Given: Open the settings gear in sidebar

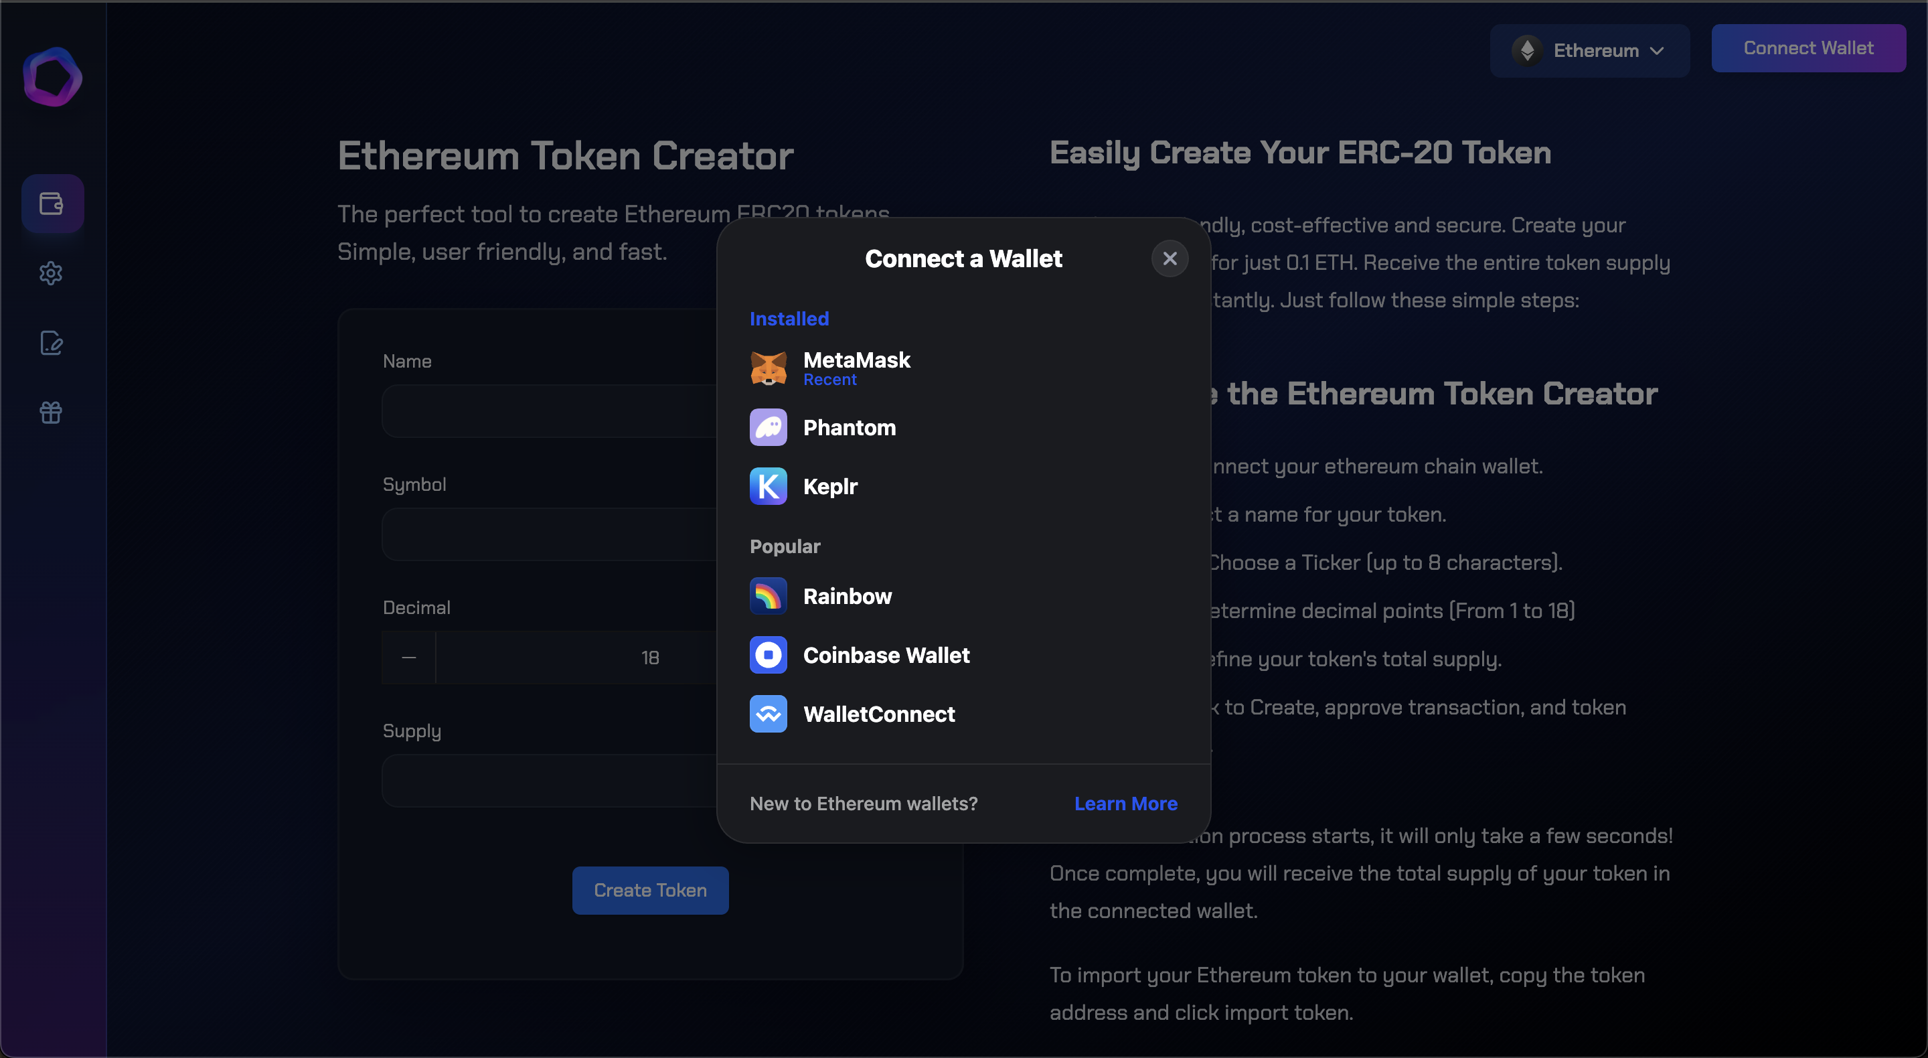Looking at the screenshot, I should [52, 273].
